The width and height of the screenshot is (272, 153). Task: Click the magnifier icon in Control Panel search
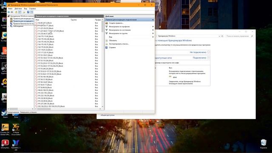252,36
